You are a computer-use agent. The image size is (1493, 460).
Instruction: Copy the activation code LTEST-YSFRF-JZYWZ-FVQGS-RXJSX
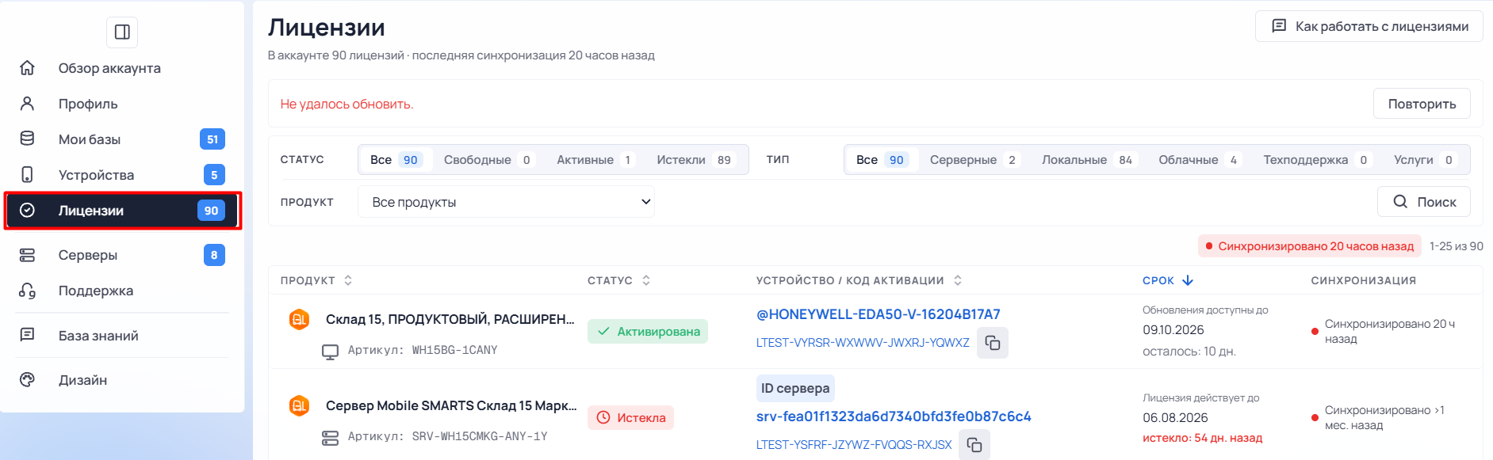(x=974, y=445)
